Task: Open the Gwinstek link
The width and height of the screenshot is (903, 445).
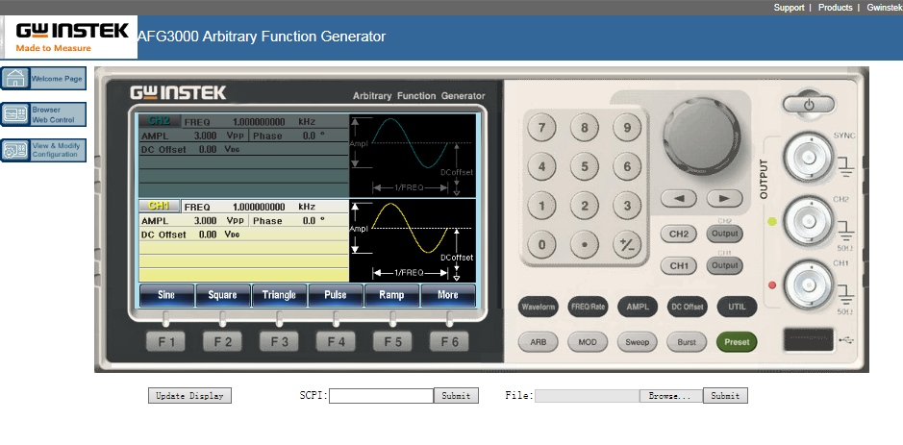Action: [885, 8]
